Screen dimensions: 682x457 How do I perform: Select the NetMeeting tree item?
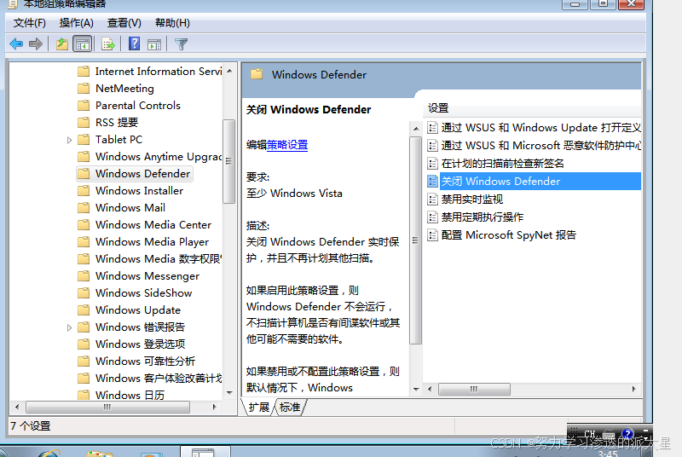click(124, 89)
